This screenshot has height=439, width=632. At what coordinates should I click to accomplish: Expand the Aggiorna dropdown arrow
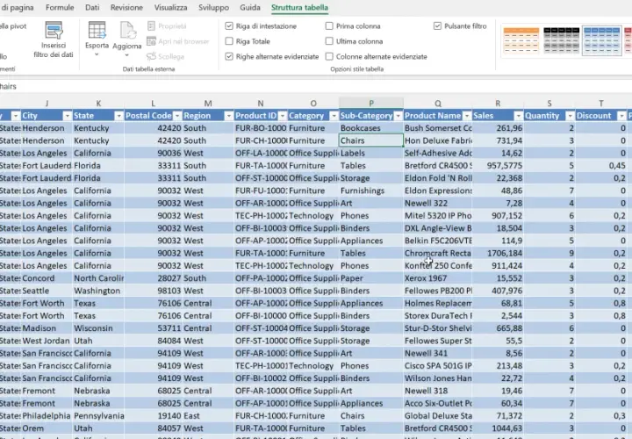coord(127,55)
